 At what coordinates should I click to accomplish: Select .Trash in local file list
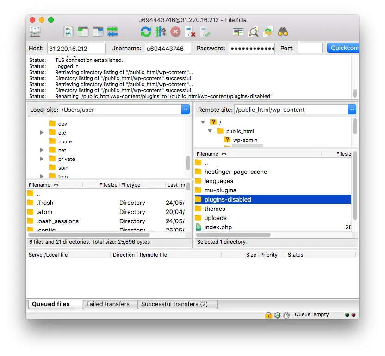coord(106,203)
